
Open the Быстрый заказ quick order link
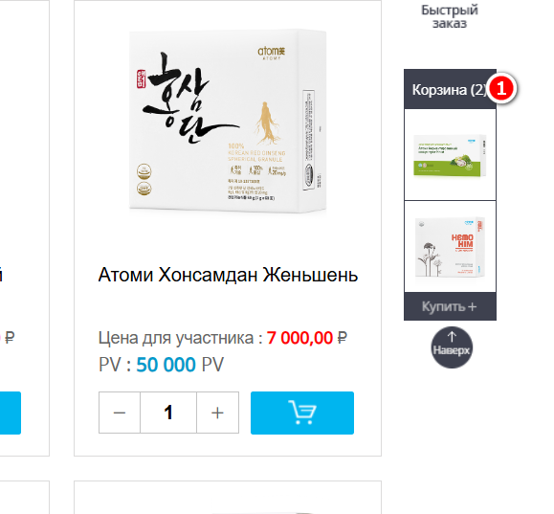click(450, 16)
